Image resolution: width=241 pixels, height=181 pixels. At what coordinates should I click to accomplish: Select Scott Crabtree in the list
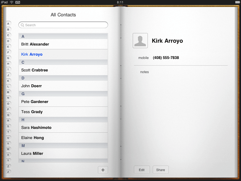click(63, 70)
